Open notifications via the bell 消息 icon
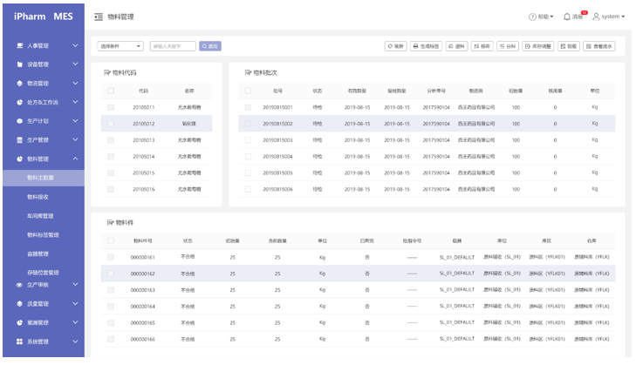Screen dimensions: 636x365 567,17
